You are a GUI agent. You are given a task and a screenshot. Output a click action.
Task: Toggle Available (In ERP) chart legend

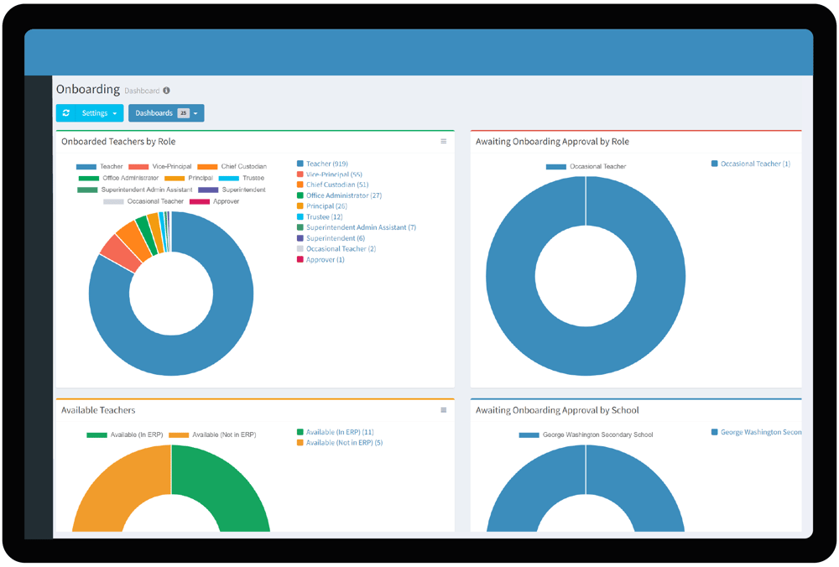(125, 434)
